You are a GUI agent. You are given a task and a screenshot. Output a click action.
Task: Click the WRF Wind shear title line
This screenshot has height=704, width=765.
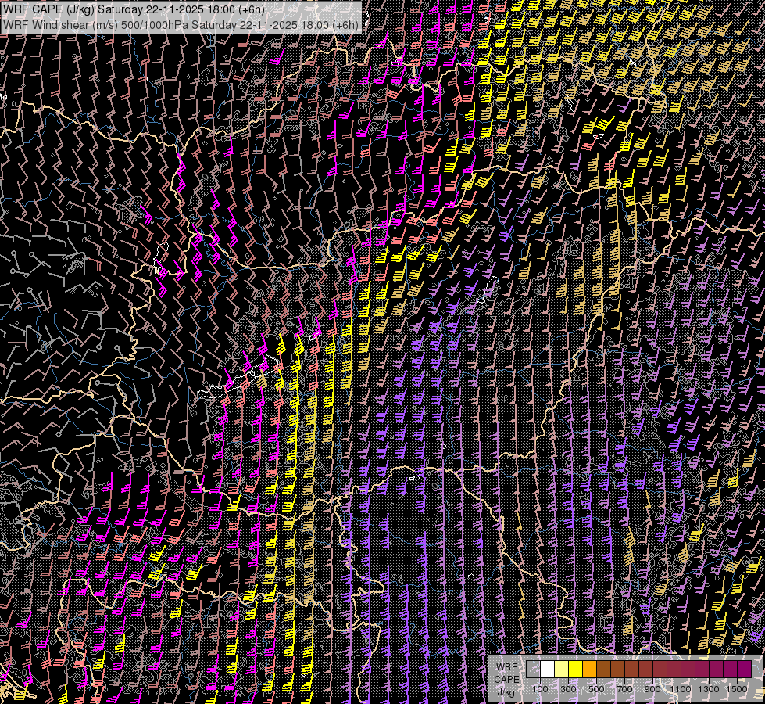[181, 24]
